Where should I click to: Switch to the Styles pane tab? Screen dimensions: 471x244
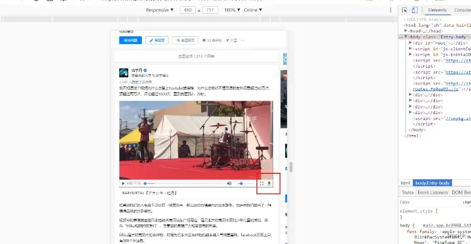click(x=408, y=192)
